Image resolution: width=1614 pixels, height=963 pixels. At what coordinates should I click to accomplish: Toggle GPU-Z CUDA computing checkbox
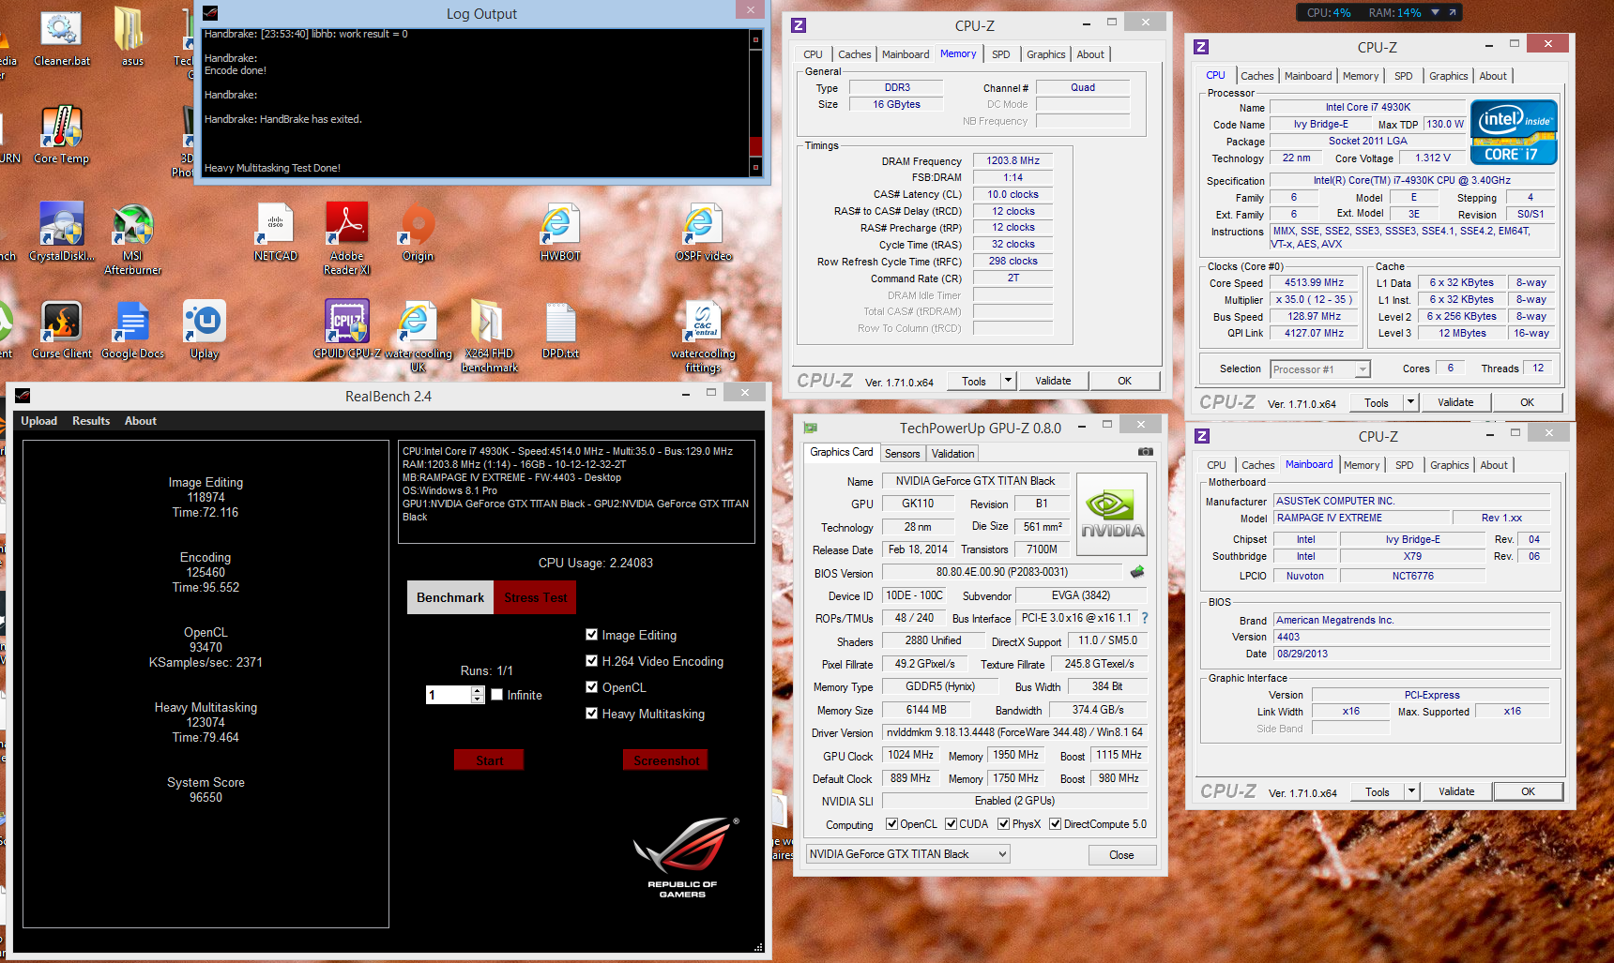point(951,824)
